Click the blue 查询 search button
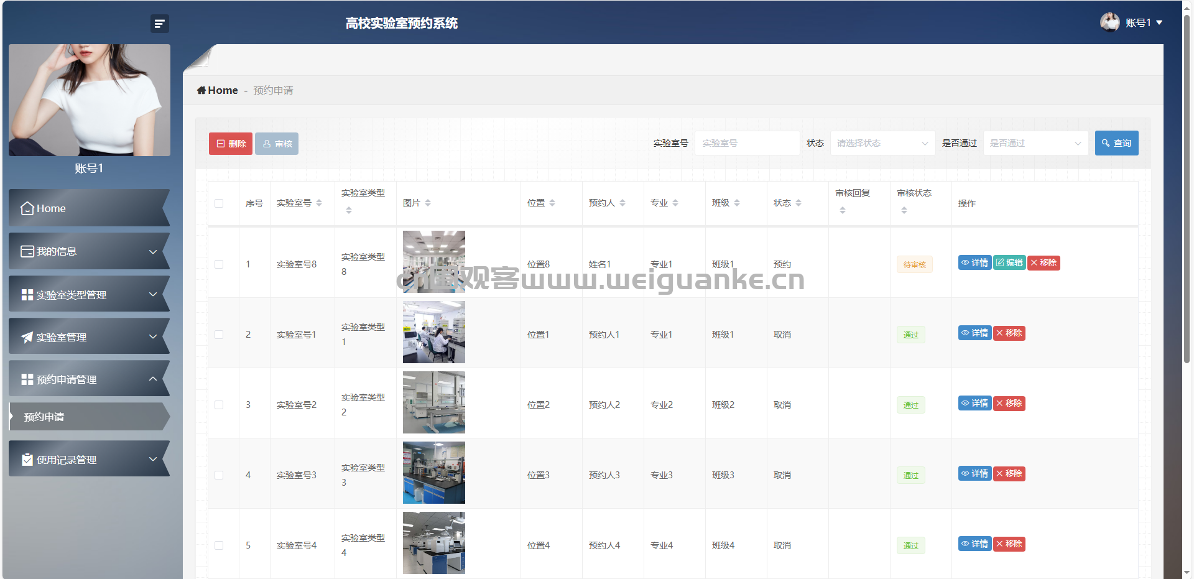Viewport: 1194px width, 579px height. tap(1117, 143)
